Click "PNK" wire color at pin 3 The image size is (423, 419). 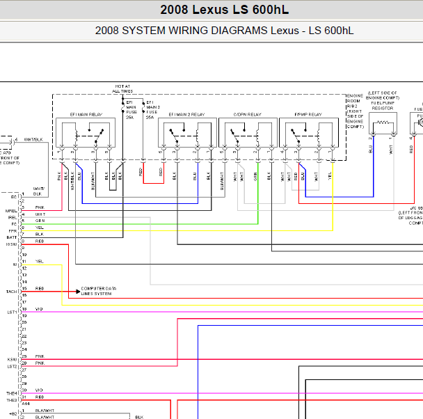coord(40,207)
